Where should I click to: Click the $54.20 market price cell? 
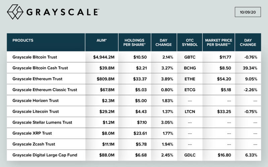(x=222, y=79)
